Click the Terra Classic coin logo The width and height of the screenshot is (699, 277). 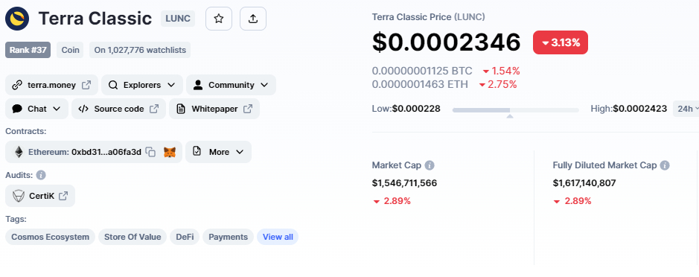click(x=17, y=19)
